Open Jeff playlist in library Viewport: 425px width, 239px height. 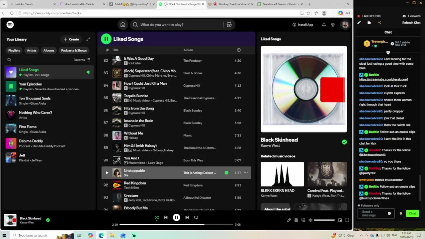49,158
